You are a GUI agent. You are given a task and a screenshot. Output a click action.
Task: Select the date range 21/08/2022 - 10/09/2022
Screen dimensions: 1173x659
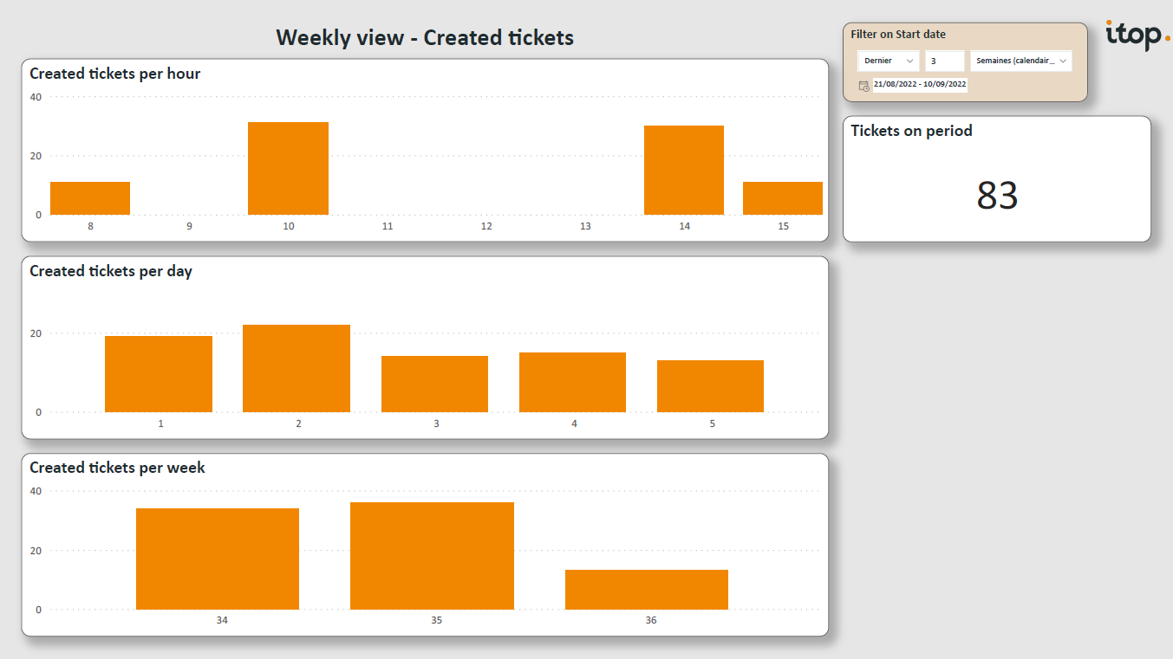920,85
